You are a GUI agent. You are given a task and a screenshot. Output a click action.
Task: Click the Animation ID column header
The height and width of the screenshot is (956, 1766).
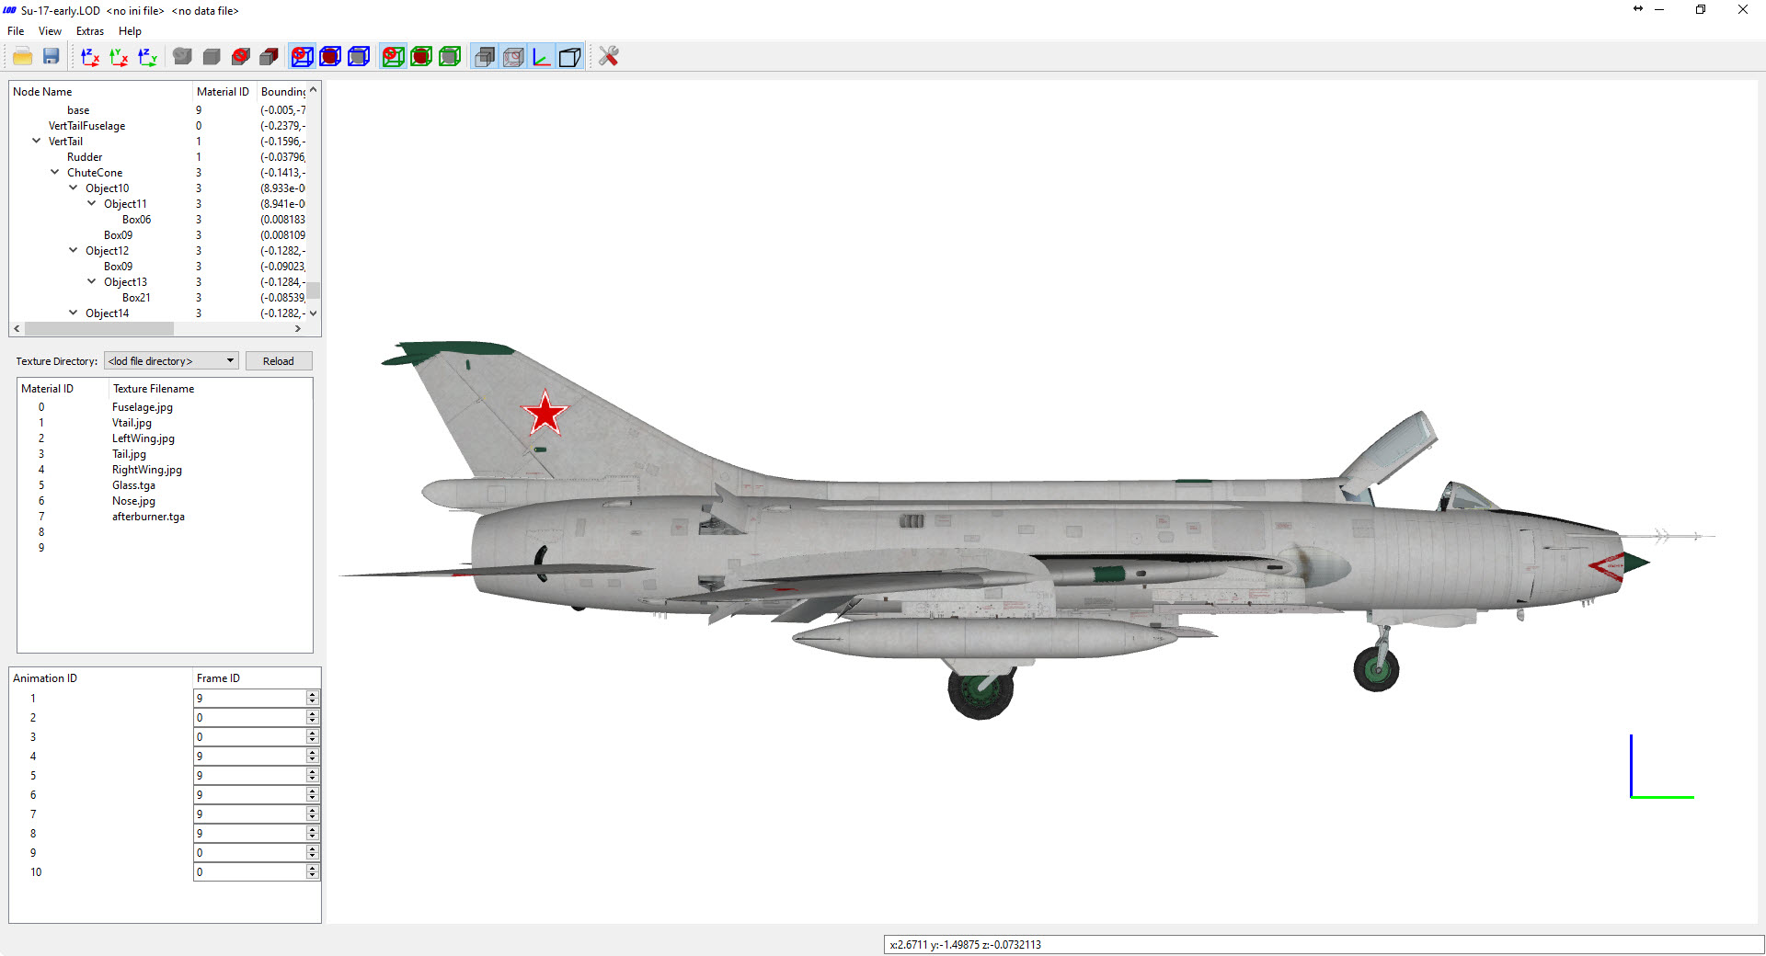[x=100, y=678]
